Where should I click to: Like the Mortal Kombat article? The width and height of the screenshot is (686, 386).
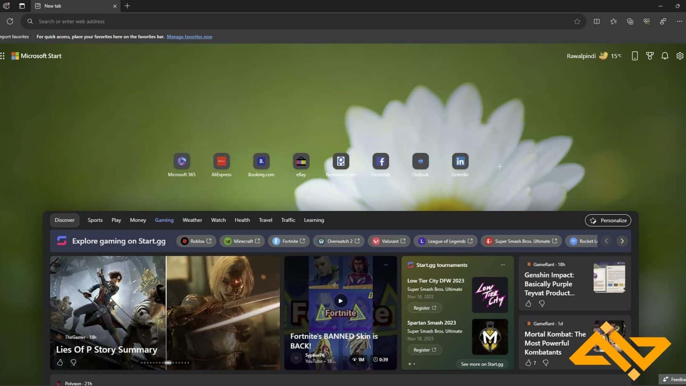click(x=528, y=363)
